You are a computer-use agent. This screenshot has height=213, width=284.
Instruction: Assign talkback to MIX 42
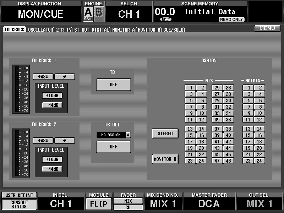(x=229, y=142)
